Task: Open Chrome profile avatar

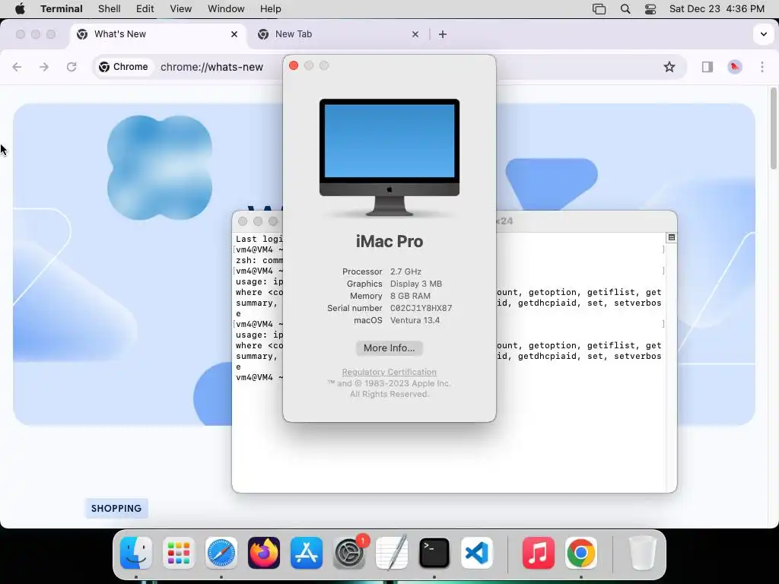Action: pyautogui.click(x=735, y=67)
